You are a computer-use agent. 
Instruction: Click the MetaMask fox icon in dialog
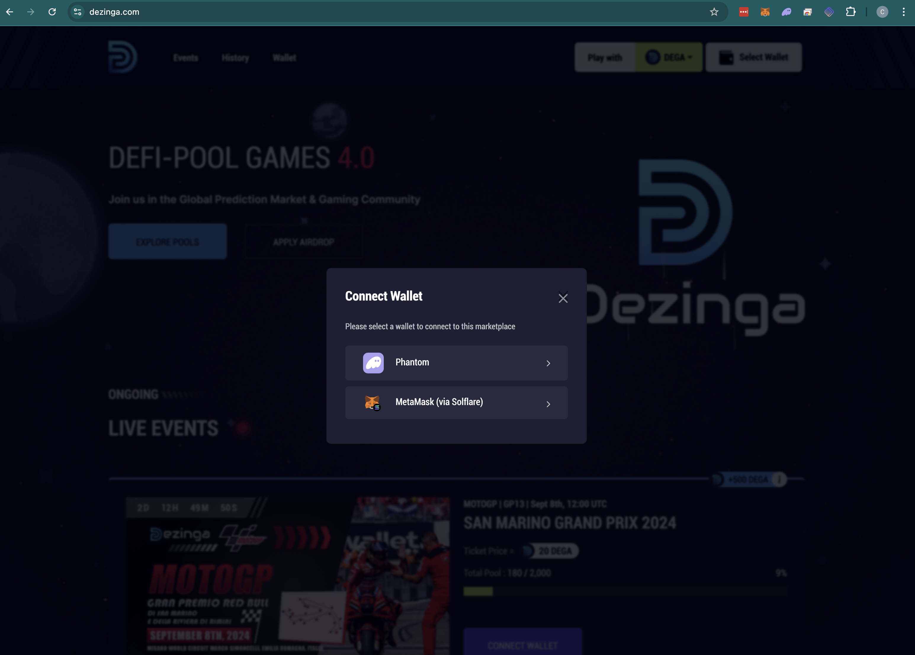click(x=372, y=402)
